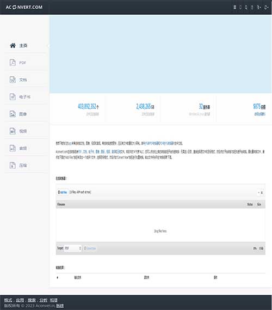Open the 视频 (Video) converter icon

point(13,131)
